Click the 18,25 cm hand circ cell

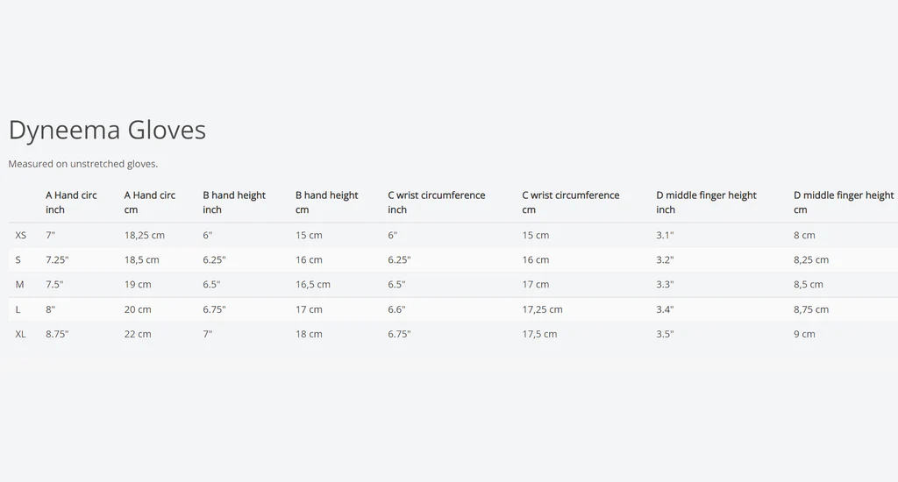pyautogui.click(x=144, y=235)
